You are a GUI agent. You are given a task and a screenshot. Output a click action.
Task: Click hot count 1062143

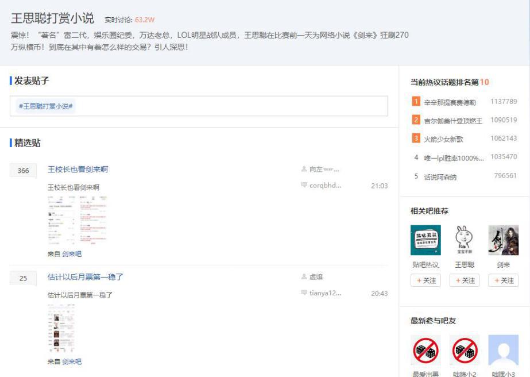click(x=504, y=138)
